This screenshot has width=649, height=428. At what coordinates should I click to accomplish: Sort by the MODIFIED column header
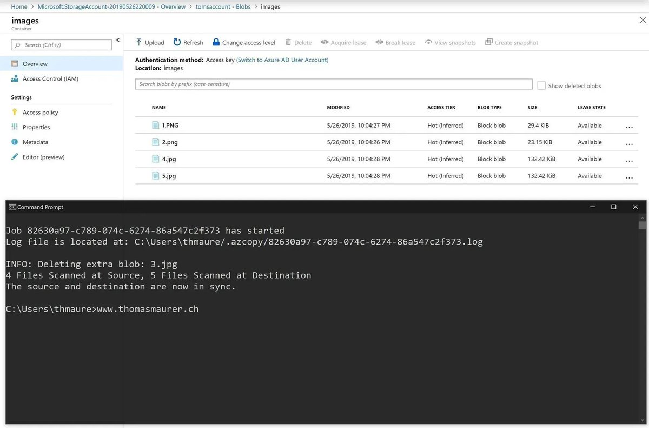pos(338,107)
